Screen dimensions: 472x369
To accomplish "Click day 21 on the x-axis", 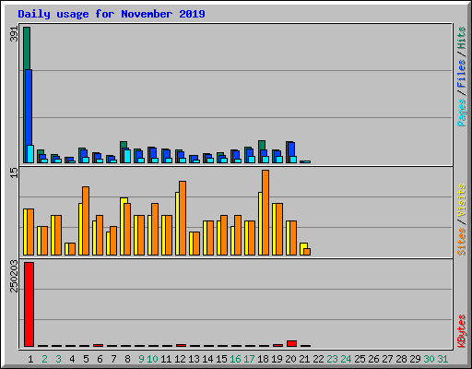I will [x=304, y=359].
